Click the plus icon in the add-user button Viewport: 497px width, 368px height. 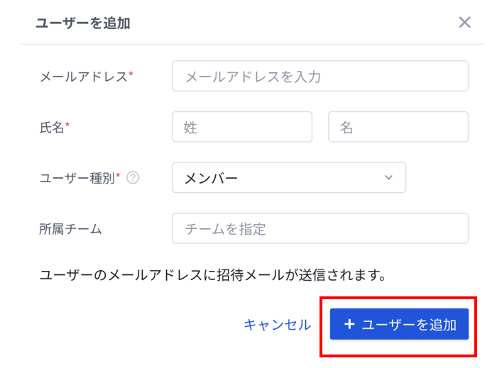click(x=349, y=324)
